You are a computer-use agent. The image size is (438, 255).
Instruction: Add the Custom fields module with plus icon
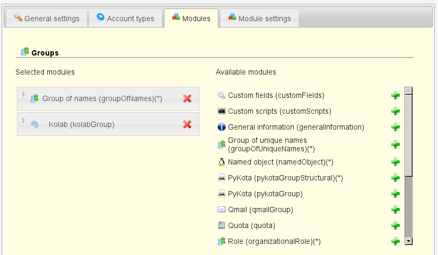pos(395,95)
